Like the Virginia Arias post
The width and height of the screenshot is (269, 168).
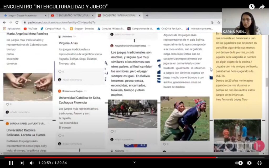[x=60, y=72]
